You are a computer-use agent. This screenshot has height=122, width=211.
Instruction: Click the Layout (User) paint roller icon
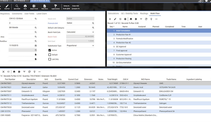tap(55, 6)
